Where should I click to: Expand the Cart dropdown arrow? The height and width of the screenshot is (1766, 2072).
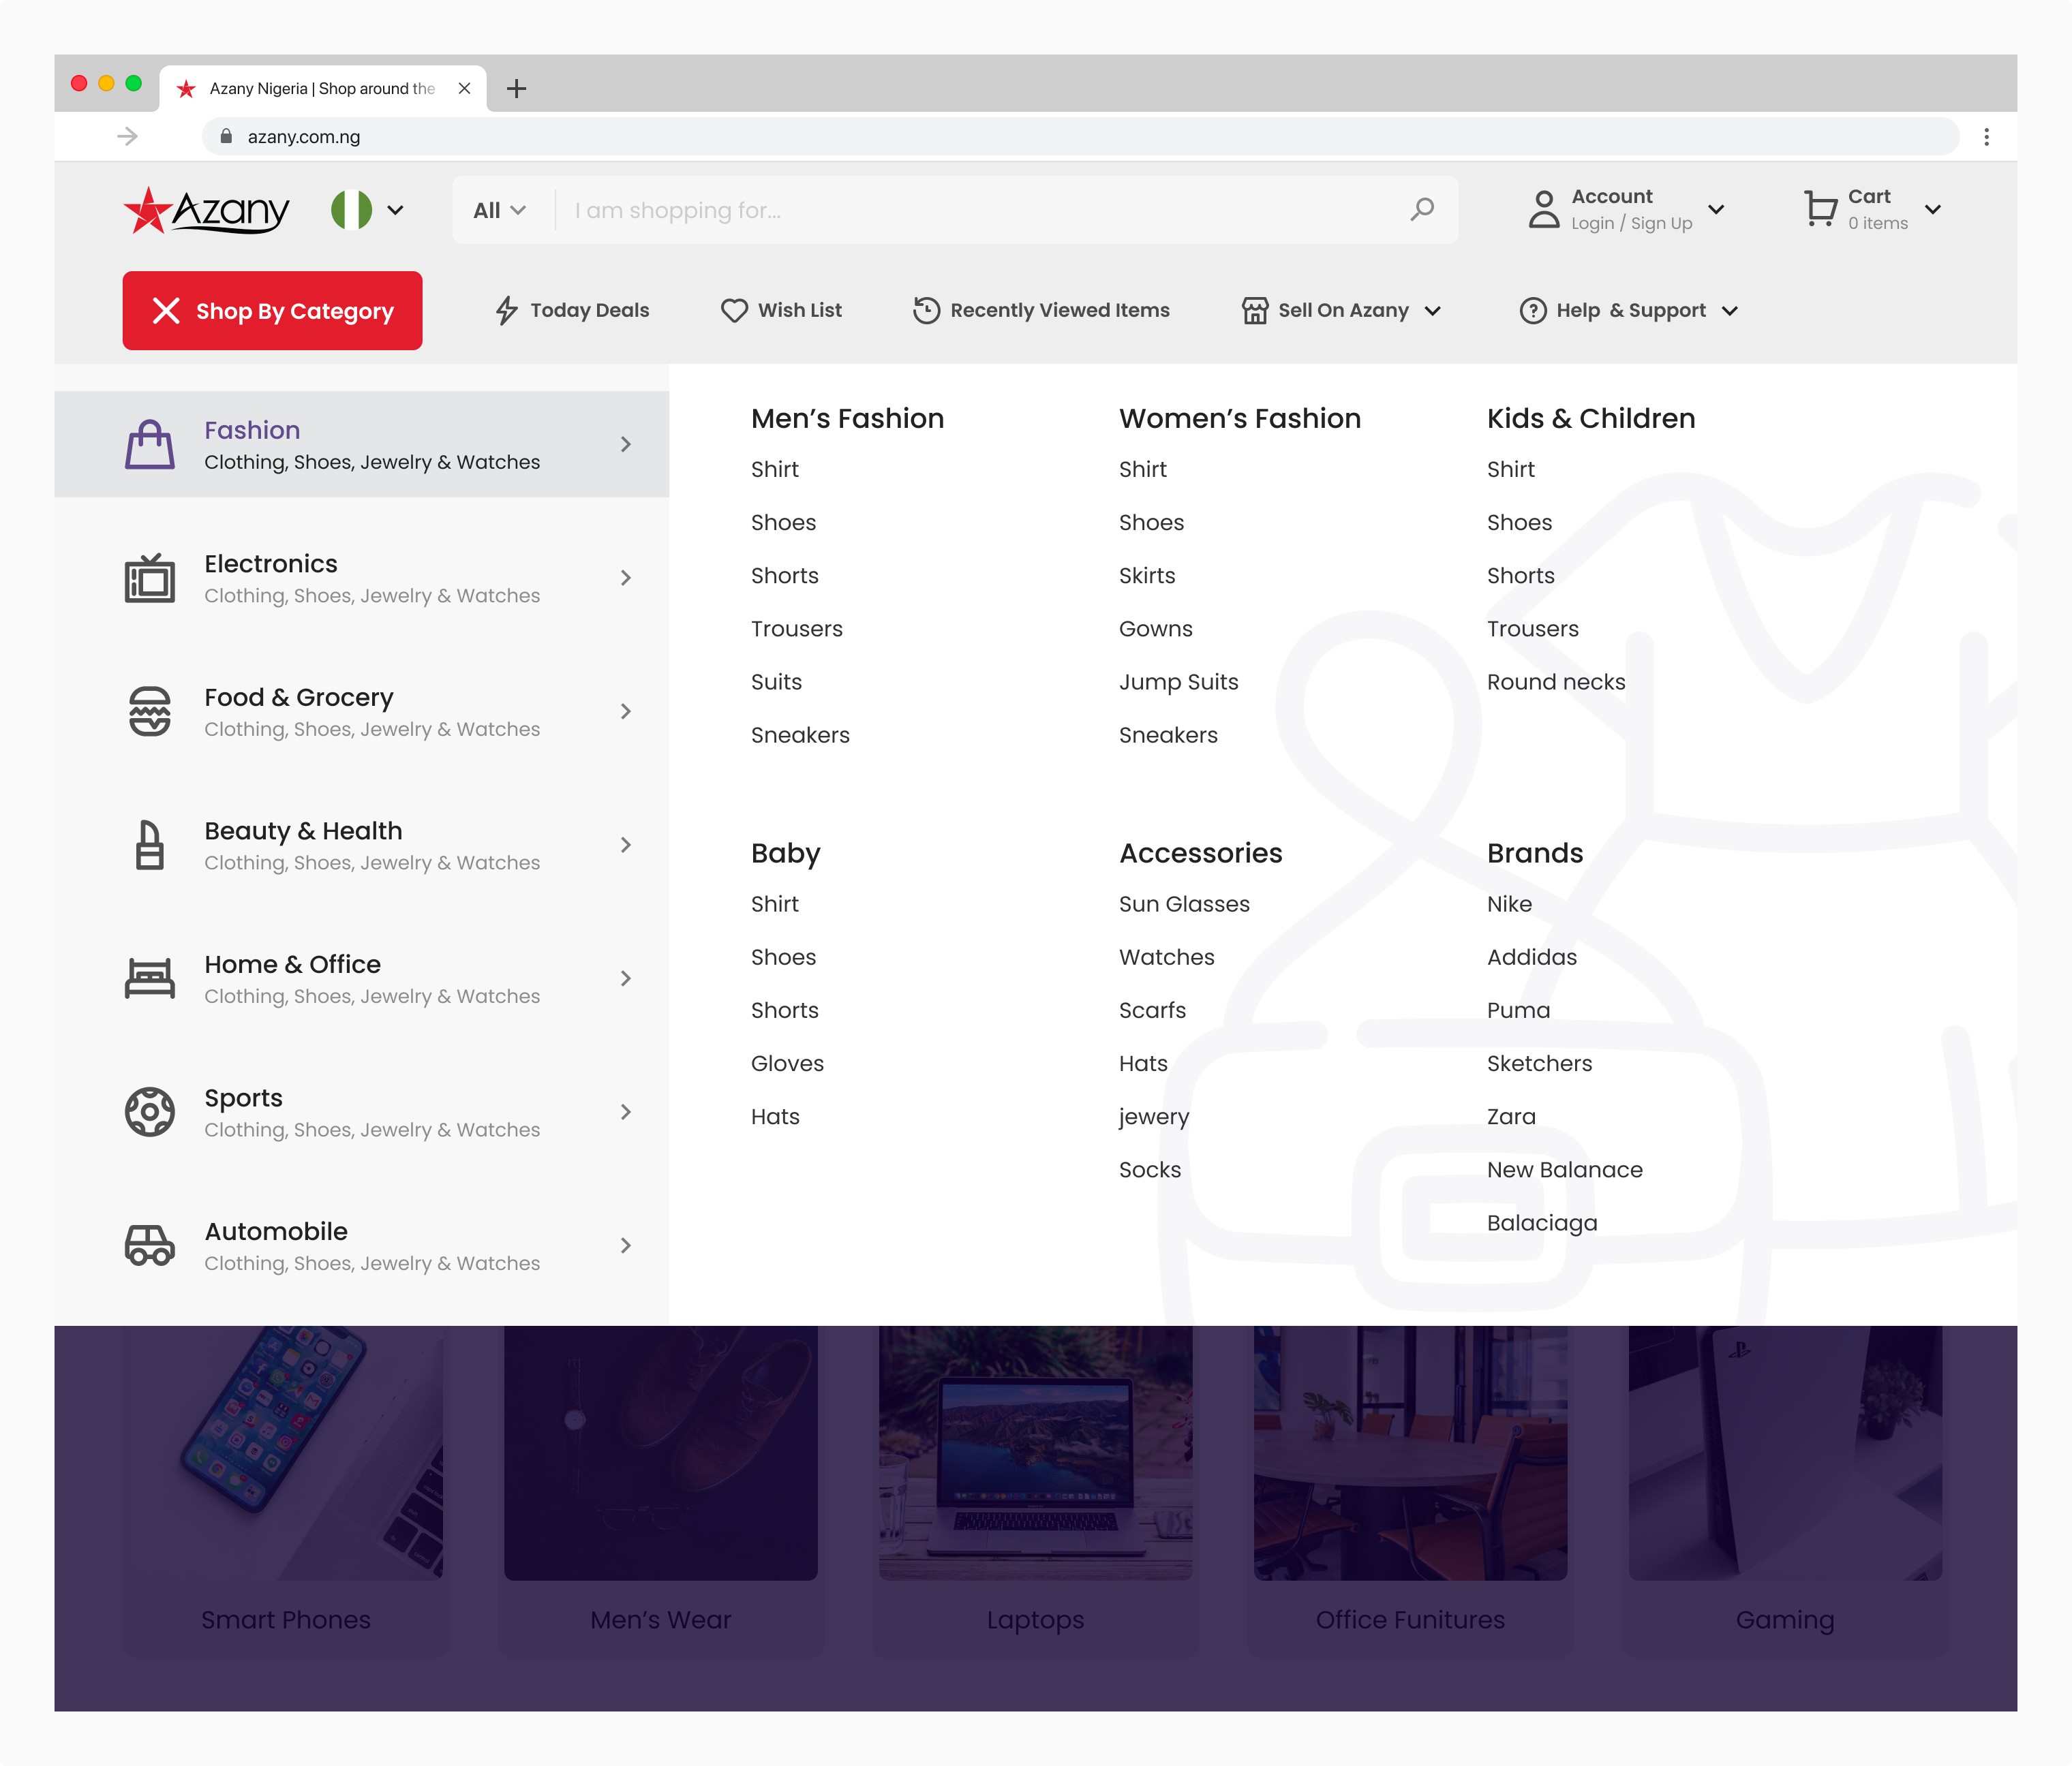1933,210
